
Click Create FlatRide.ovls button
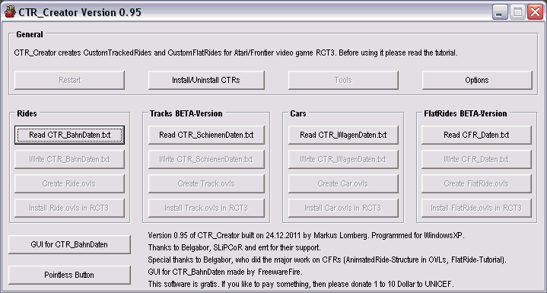coord(476,184)
